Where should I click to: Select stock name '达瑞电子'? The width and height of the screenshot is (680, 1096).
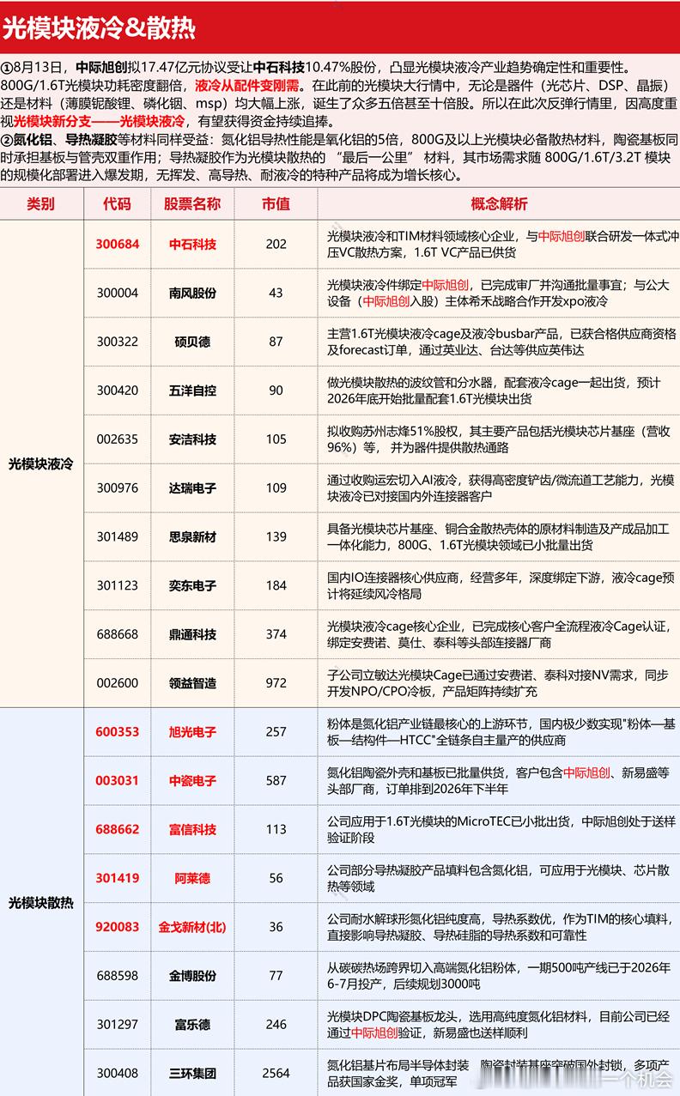pyautogui.click(x=192, y=487)
